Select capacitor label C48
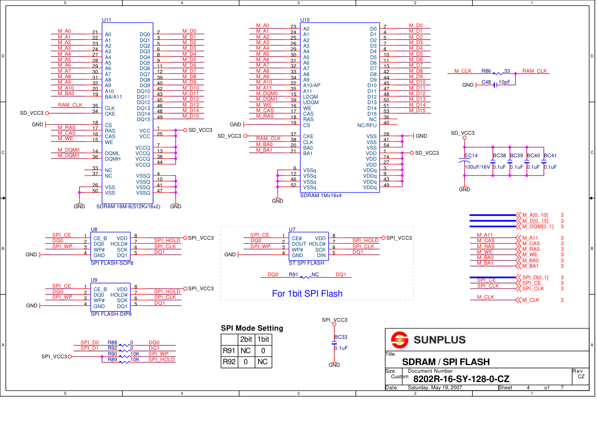This screenshot has width=597, height=422. point(486,82)
